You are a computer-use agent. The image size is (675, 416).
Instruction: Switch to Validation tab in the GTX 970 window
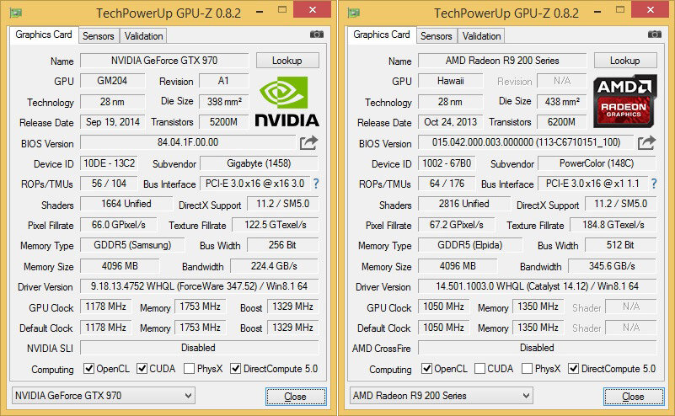pos(143,36)
